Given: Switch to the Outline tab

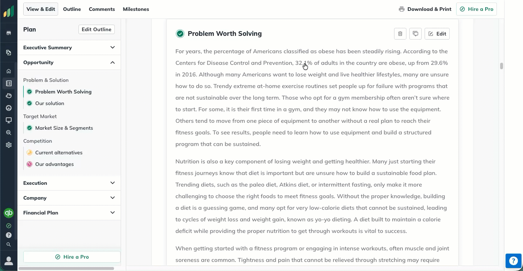Looking at the screenshot, I should 72,9.
